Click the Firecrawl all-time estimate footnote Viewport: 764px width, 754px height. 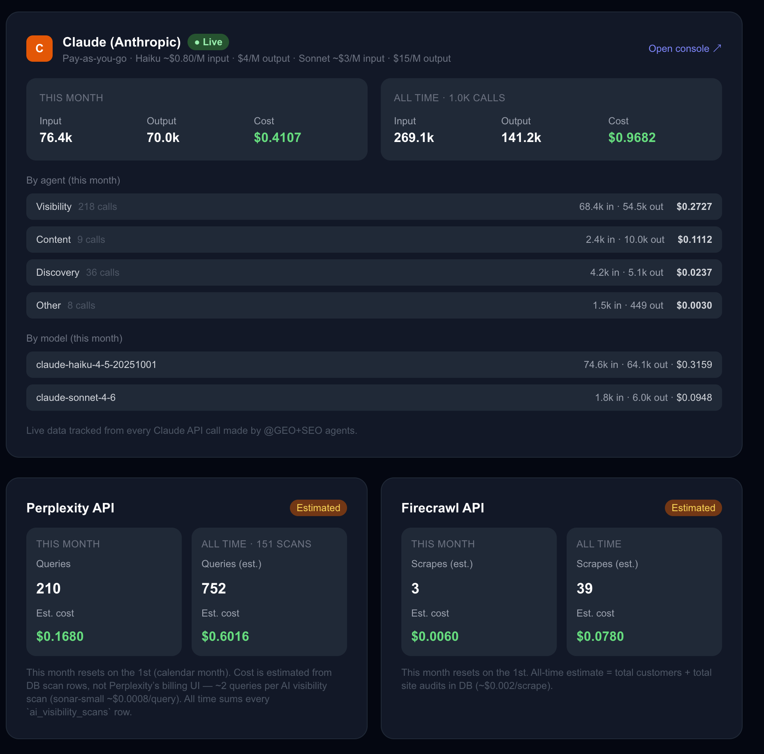click(x=556, y=679)
